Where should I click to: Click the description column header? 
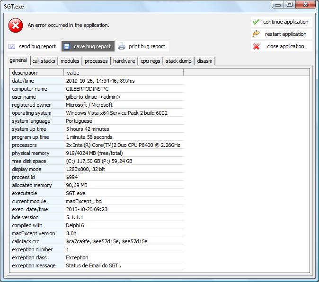[36, 73]
